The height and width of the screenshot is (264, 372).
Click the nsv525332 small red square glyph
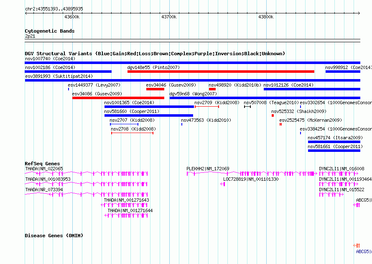pos(273,115)
